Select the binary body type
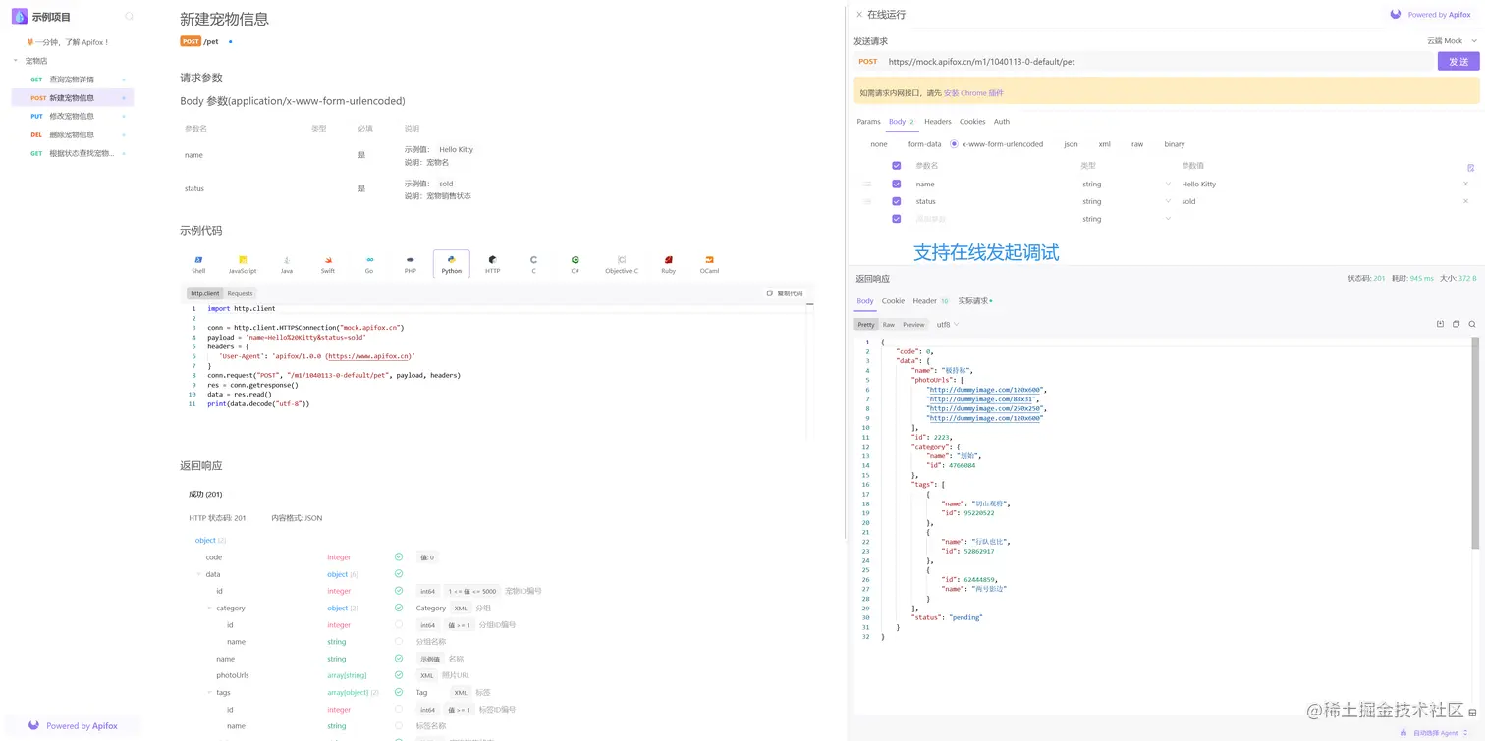1485x741 pixels. [x=1175, y=144]
